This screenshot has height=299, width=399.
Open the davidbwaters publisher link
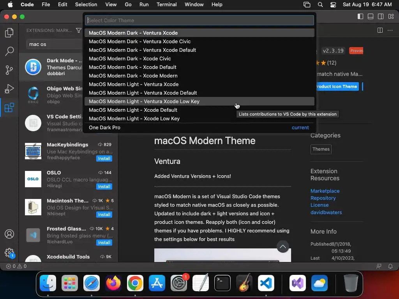pyautogui.click(x=326, y=212)
